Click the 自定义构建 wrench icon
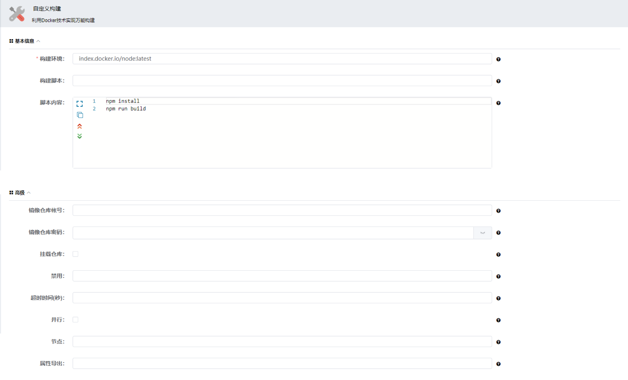628x380 pixels. click(17, 14)
